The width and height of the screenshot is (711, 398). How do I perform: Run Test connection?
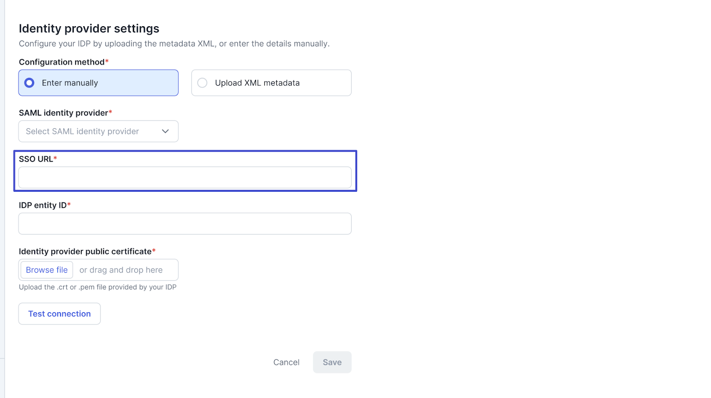point(60,314)
